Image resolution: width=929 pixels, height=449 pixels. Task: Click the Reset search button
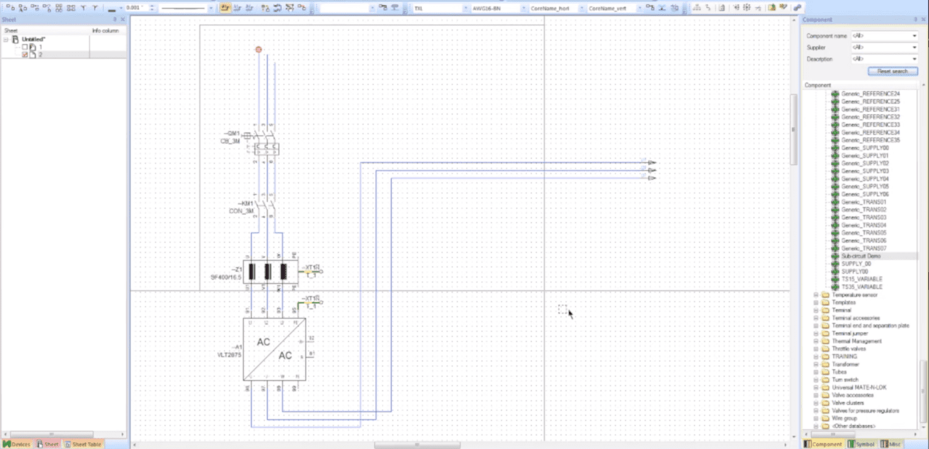(892, 71)
